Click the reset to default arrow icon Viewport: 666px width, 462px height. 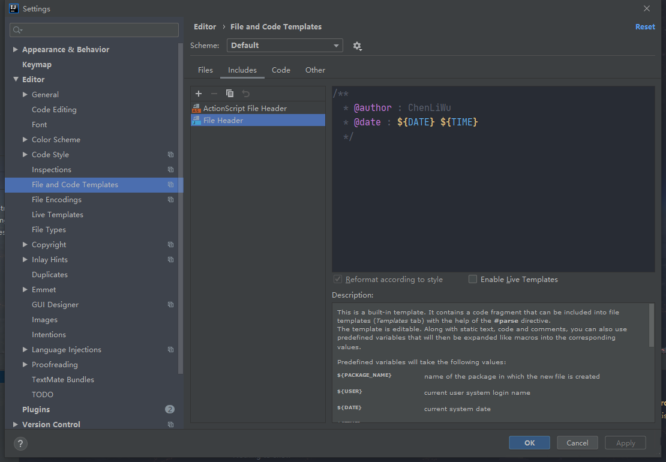(245, 94)
